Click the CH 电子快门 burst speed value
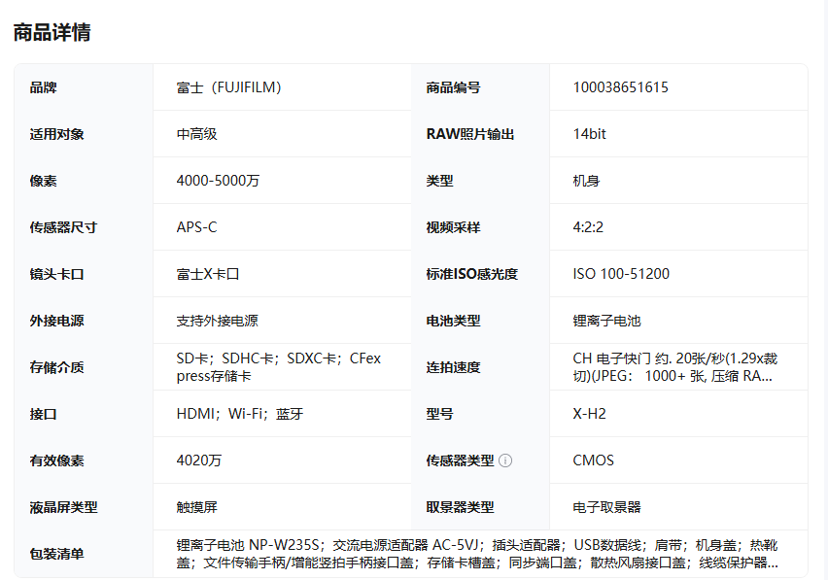The width and height of the screenshot is (828, 580). click(x=675, y=367)
